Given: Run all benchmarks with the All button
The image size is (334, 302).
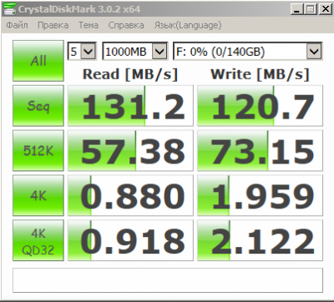Looking at the screenshot, I should [38, 61].
